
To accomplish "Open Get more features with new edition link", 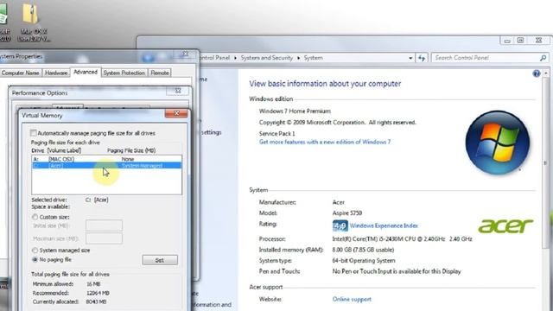I will point(325,142).
